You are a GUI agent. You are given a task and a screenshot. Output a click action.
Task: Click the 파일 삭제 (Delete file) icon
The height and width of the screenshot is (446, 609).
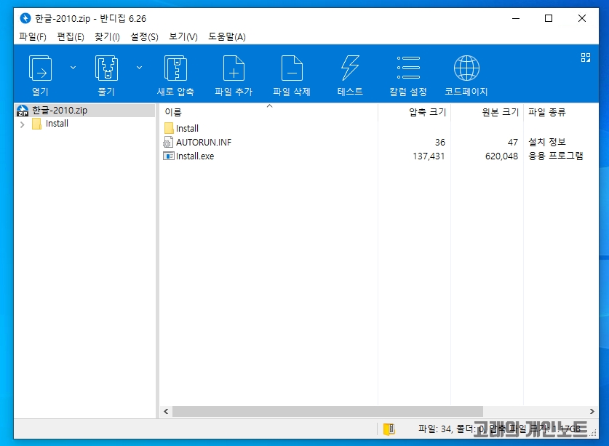292,68
